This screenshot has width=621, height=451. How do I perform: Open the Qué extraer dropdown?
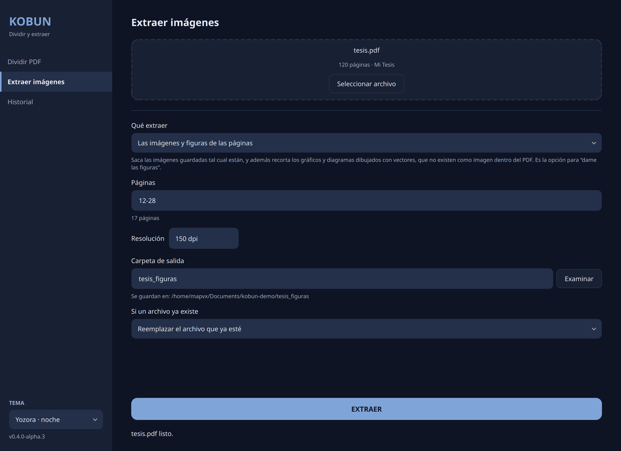(x=366, y=143)
